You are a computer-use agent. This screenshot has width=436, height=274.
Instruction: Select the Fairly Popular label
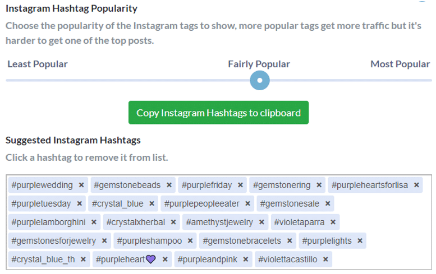[x=259, y=64]
